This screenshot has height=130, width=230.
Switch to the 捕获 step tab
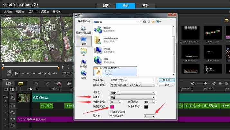coord(106,6)
